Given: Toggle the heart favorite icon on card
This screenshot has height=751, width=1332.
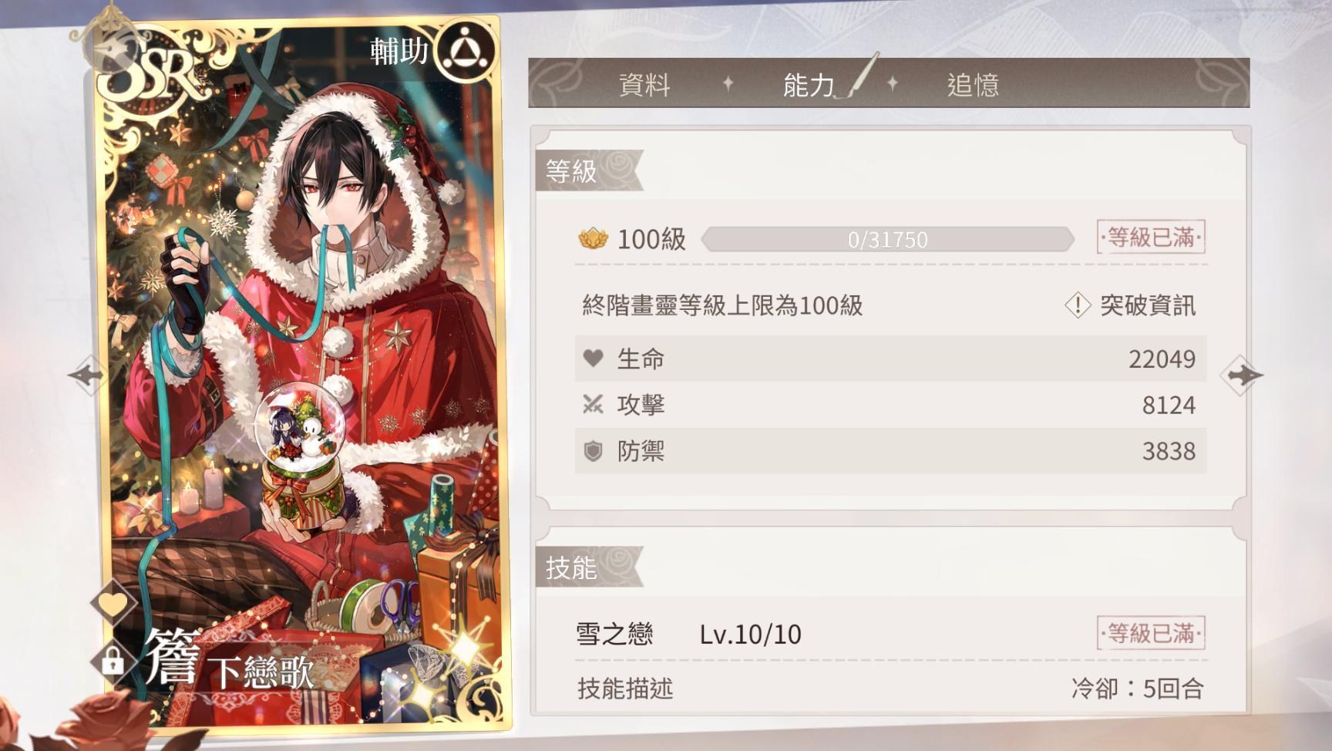Looking at the screenshot, I should (113, 604).
